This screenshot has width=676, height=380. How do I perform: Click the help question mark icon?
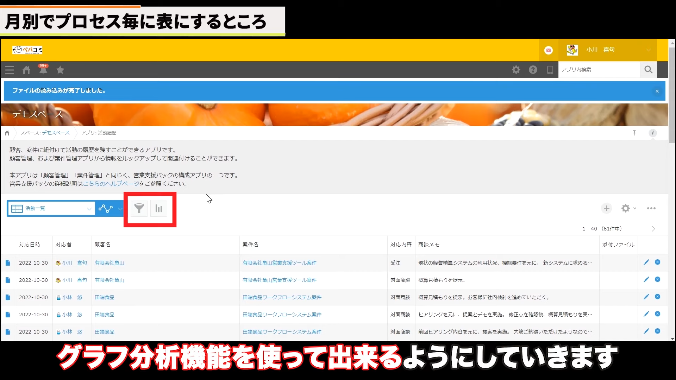(x=533, y=70)
